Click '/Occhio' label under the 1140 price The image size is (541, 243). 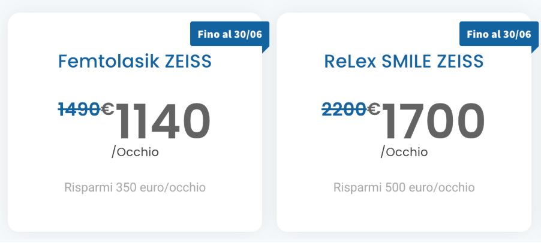(x=135, y=152)
